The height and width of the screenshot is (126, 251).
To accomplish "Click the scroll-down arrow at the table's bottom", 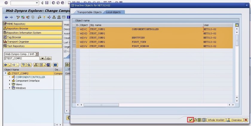I will 237,101.
